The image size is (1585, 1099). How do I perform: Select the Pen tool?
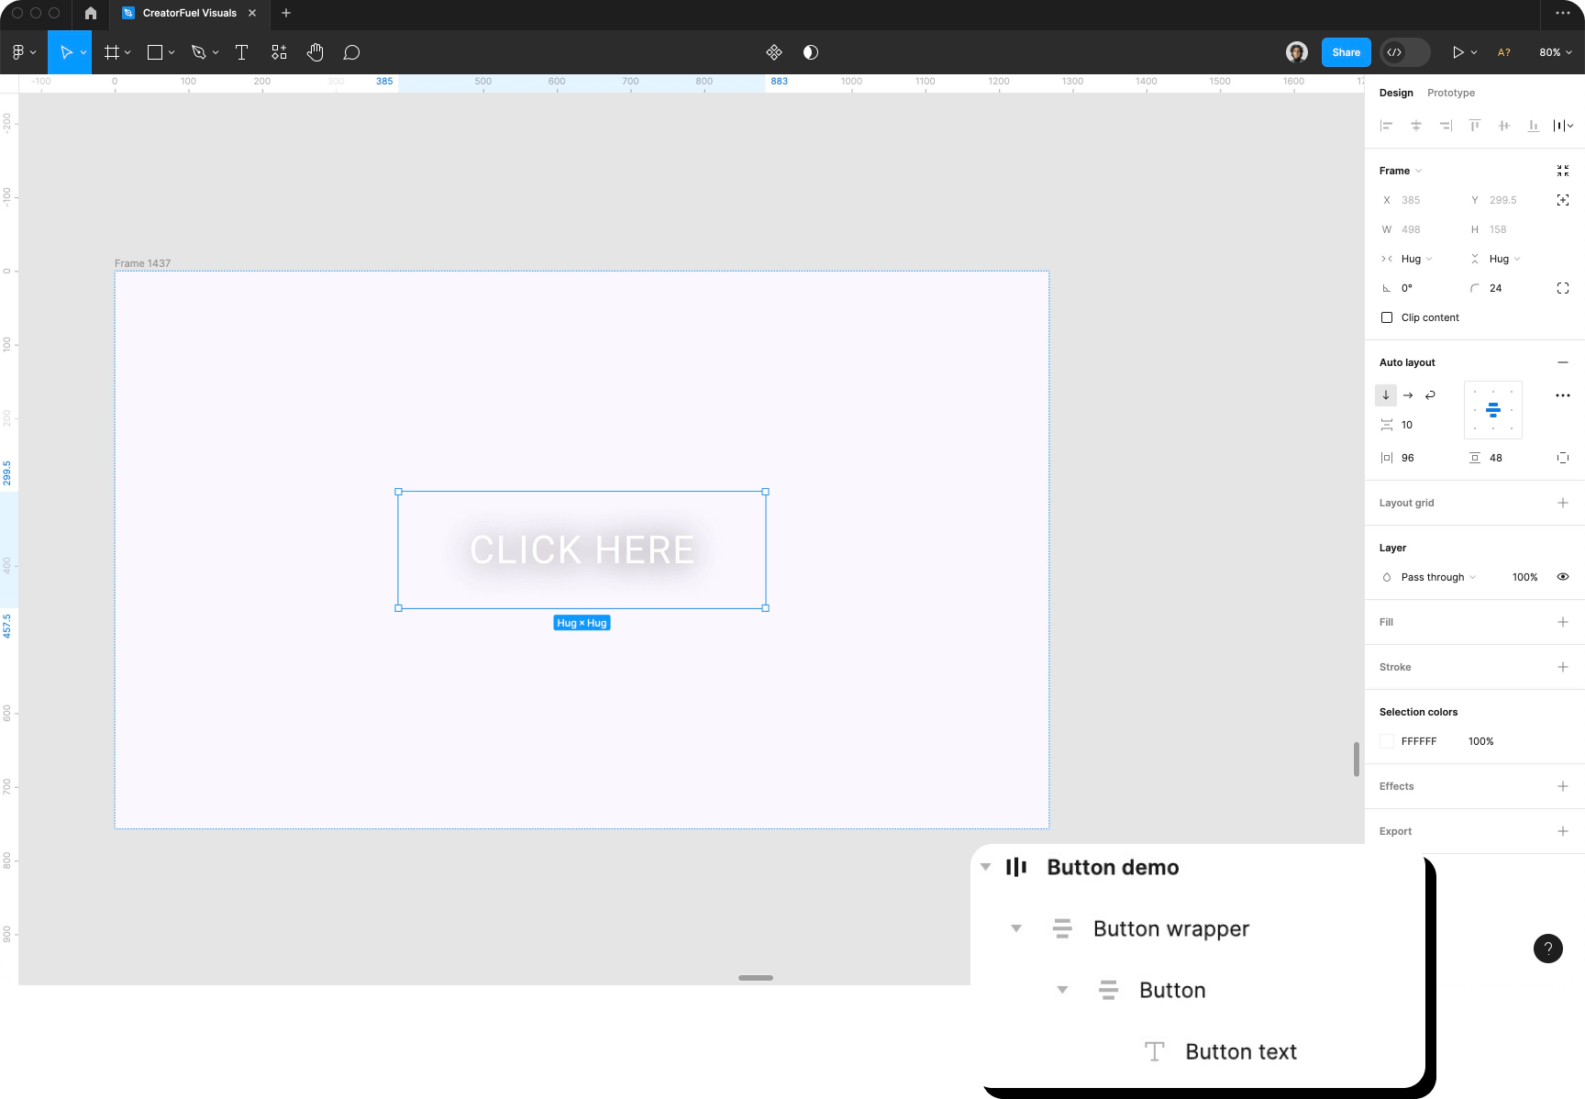(x=198, y=52)
